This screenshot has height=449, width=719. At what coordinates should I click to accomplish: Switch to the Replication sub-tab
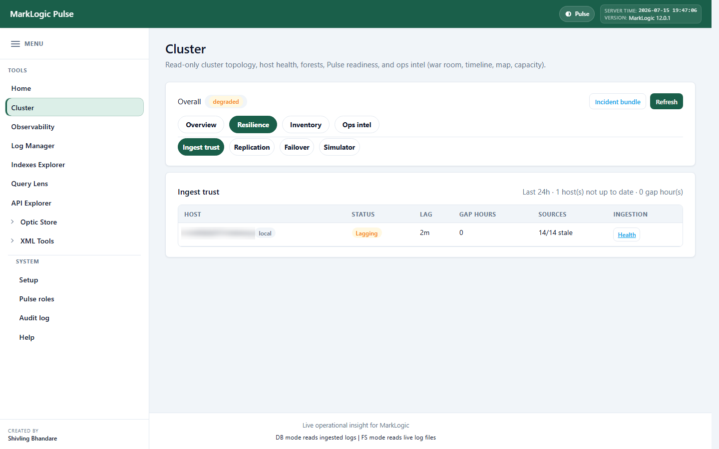[x=252, y=147]
